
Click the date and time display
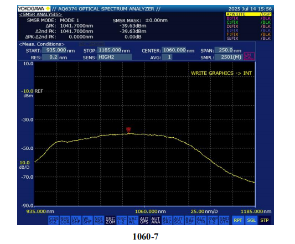[250, 9]
